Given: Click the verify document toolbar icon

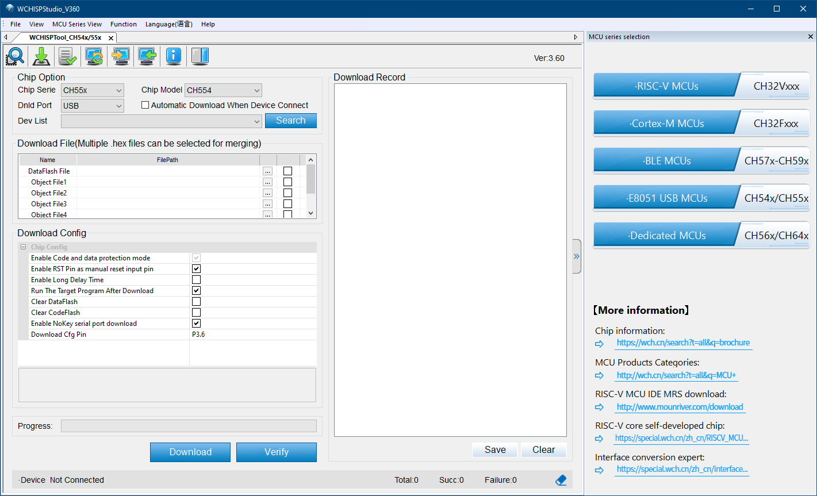Looking at the screenshot, I should pos(67,56).
